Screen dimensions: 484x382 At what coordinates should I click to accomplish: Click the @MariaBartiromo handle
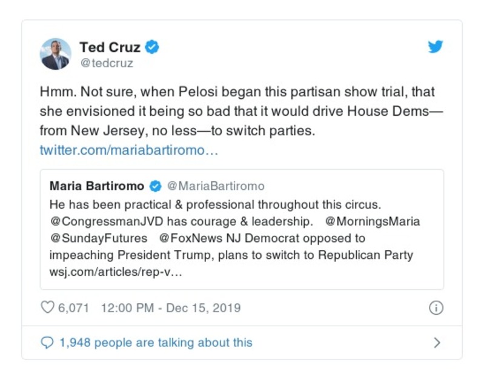pos(215,186)
